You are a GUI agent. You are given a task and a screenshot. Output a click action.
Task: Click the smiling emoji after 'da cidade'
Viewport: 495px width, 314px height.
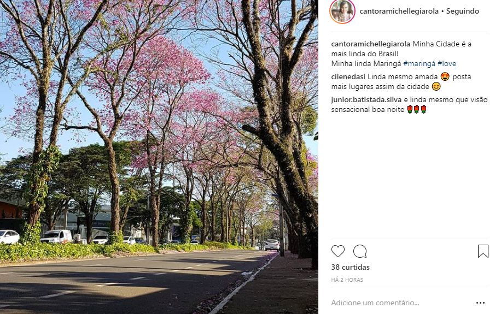coord(436,86)
